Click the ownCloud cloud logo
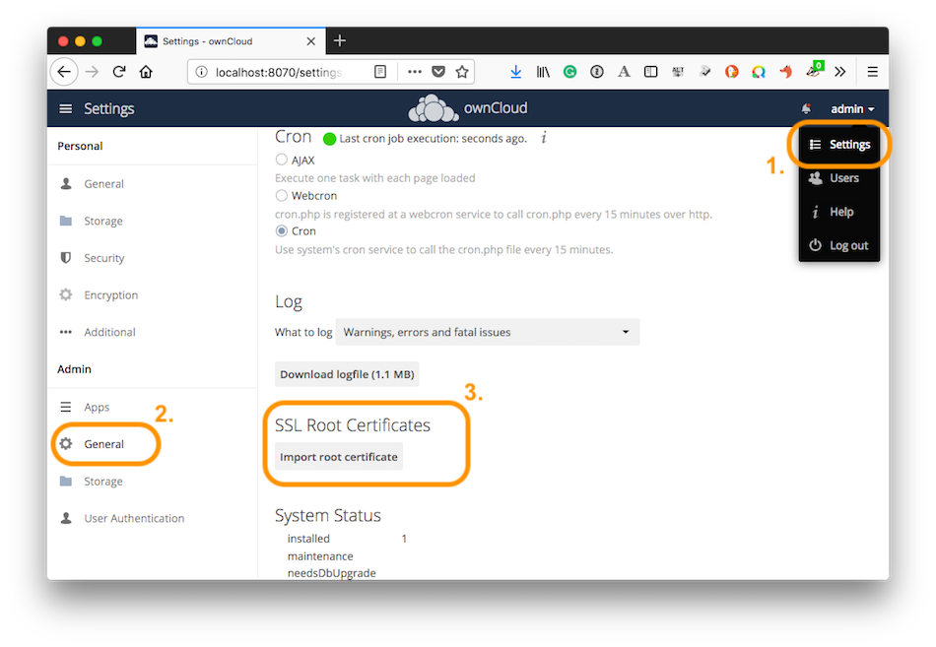This screenshot has height=647, width=936. (434, 108)
